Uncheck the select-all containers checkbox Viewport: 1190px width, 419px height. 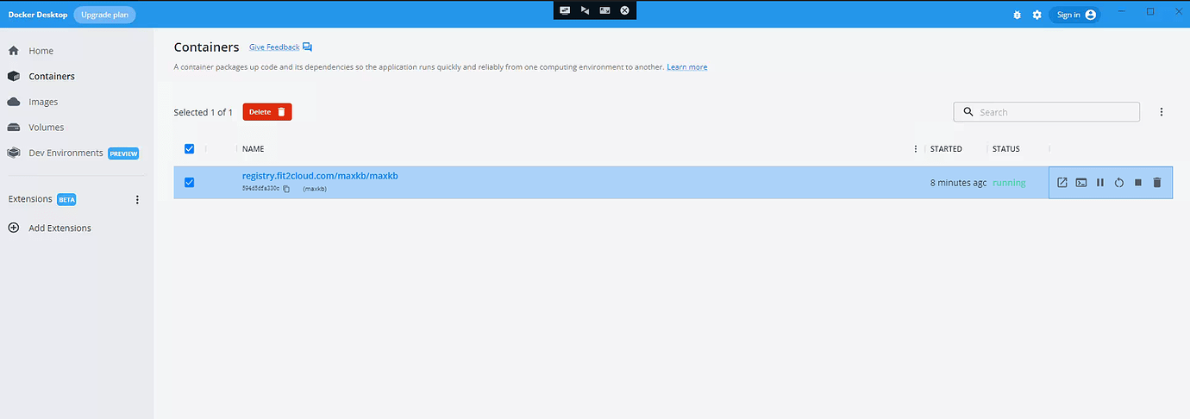190,149
